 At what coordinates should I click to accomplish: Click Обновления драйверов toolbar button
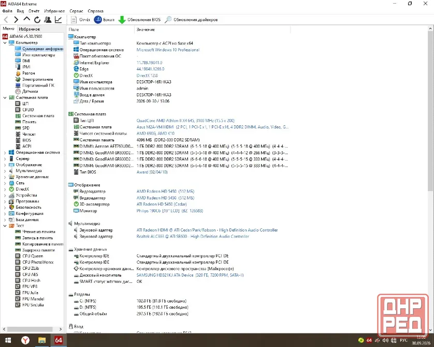click(x=191, y=20)
